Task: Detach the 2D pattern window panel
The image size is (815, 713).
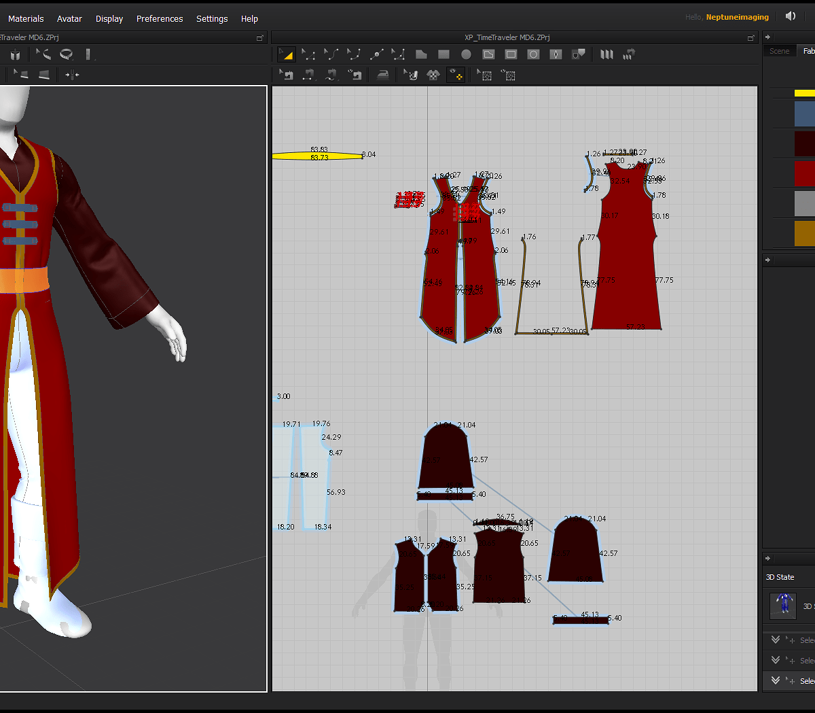Action: [x=751, y=38]
